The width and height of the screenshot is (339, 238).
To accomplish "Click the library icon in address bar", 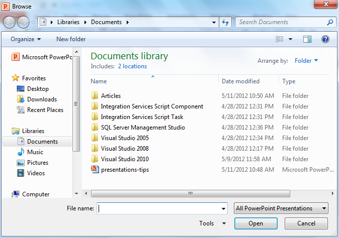I will [x=43, y=22].
